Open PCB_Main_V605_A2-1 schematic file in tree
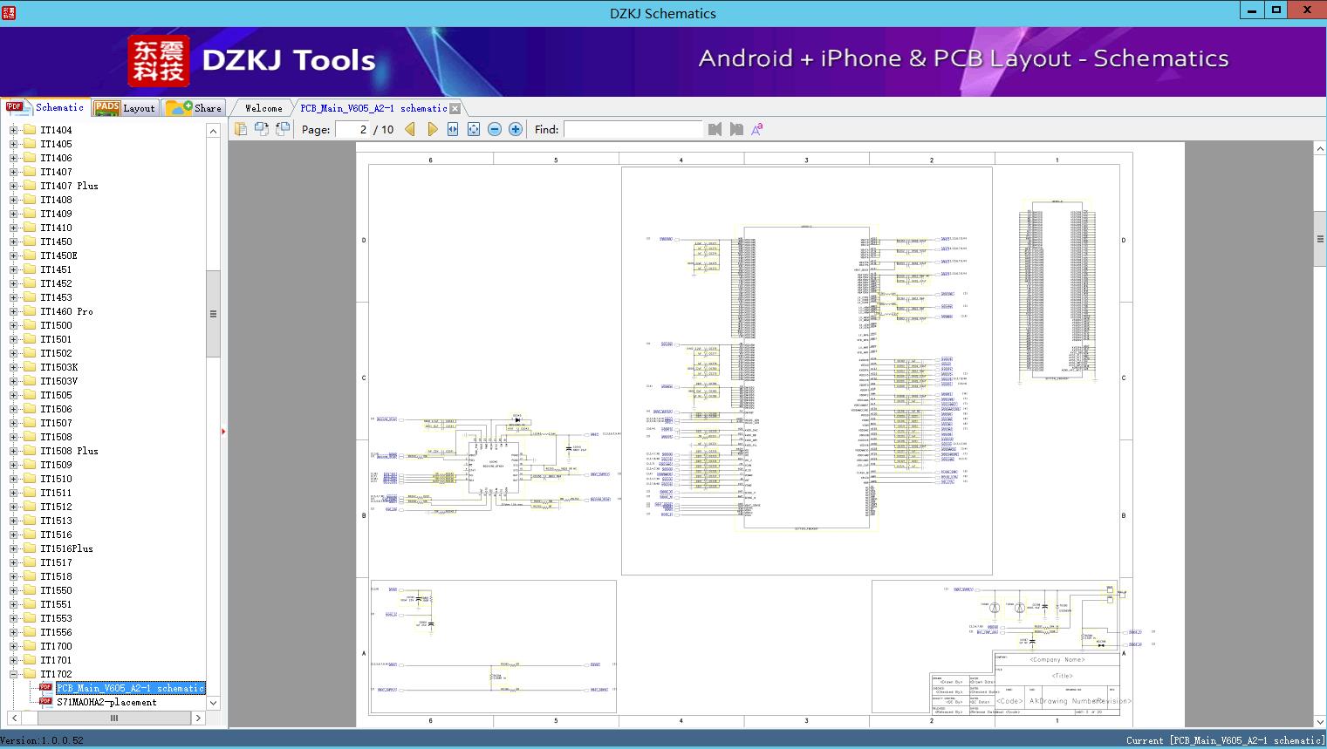The width and height of the screenshot is (1327, 749). tap(131, 688)
